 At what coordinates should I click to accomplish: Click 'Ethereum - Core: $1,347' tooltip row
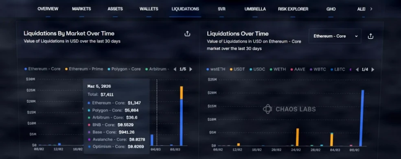tap(114, 103)
